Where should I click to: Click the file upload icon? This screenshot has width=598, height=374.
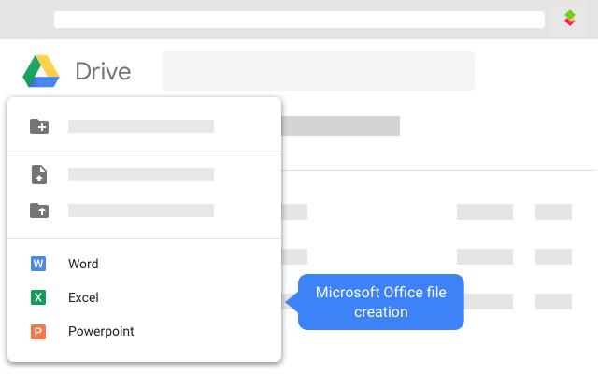pos(38,175)
